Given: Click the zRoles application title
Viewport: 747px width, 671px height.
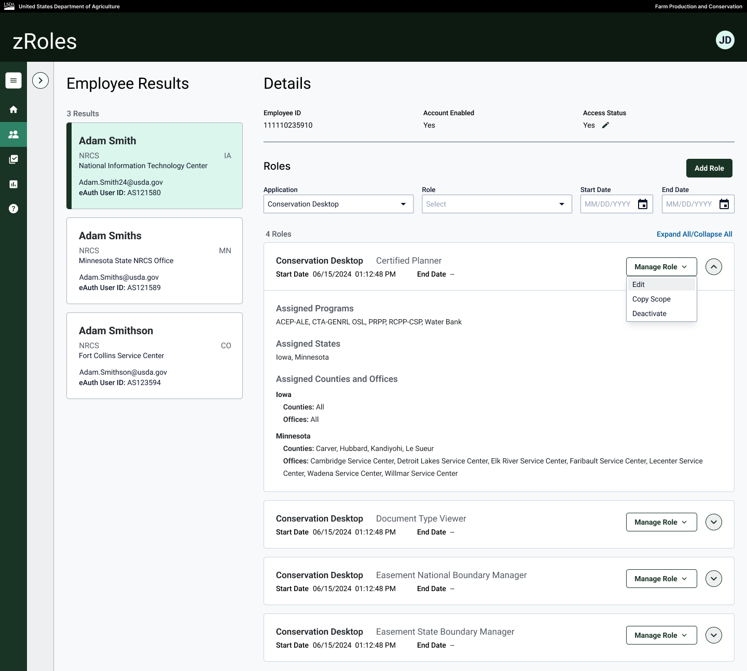Looking at the screenshot, I should (x=45, y=42).
